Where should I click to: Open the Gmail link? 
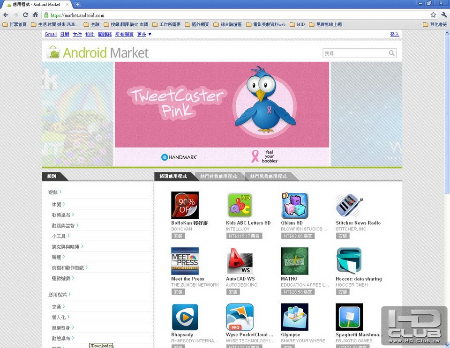click(x=51, y=34)
